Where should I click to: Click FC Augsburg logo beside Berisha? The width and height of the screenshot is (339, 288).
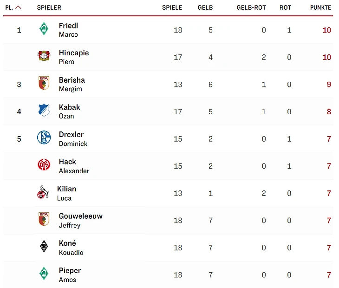tap(44, 84)
